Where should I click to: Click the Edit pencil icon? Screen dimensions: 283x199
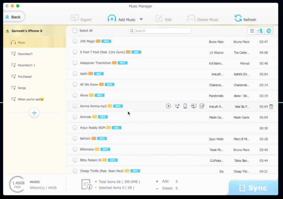[159, 18]
